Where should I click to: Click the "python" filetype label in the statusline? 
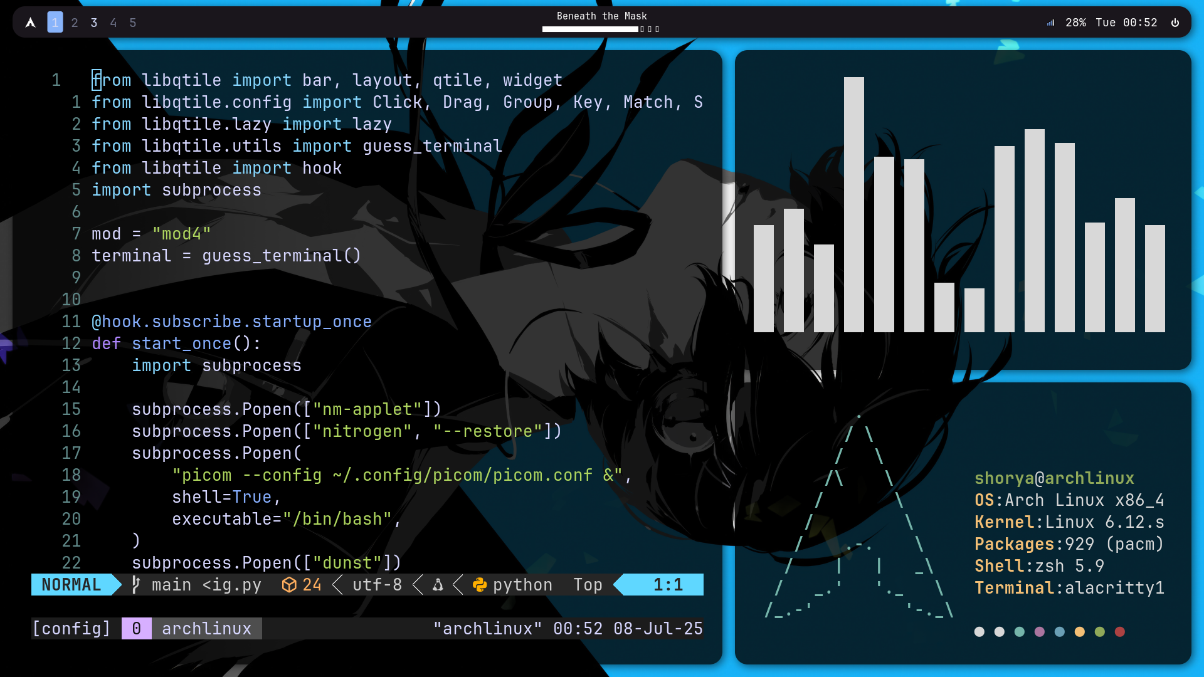click(x=522, y=585)
